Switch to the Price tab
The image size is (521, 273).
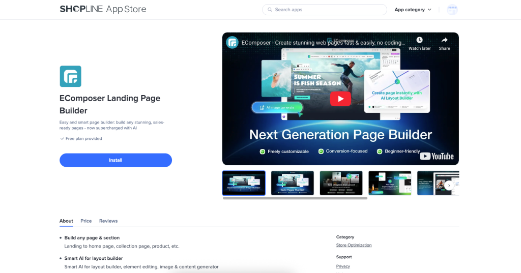pos(86,221)
